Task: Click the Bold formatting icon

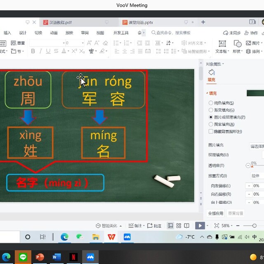Action: (33, 51)
